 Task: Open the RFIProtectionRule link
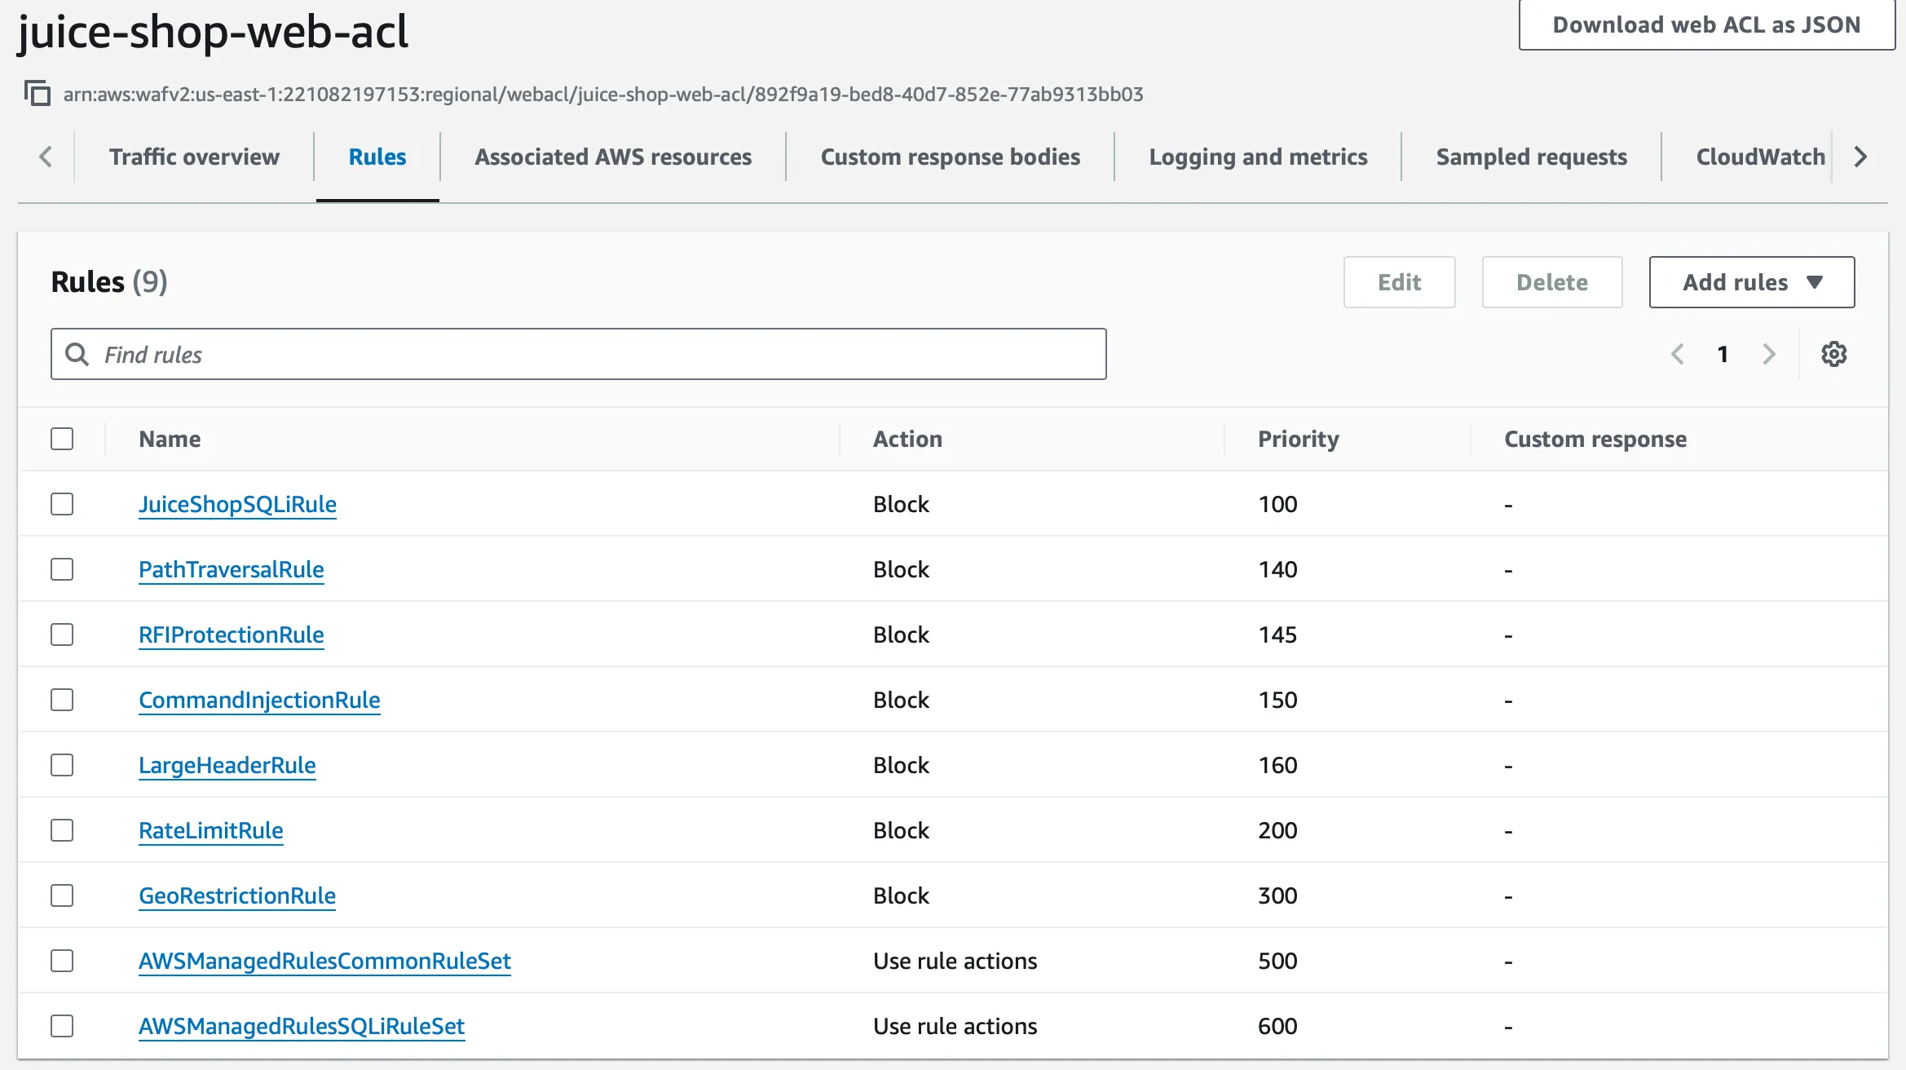click(x=231, y=634)
